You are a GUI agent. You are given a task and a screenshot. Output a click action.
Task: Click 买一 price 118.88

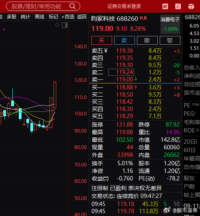125,87
